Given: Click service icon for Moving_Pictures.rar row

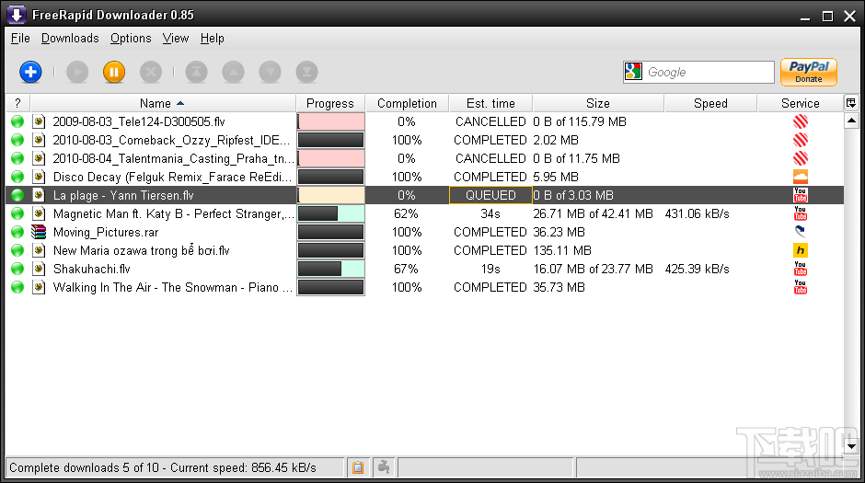Looking at the screenshot, I should point(800,232).
